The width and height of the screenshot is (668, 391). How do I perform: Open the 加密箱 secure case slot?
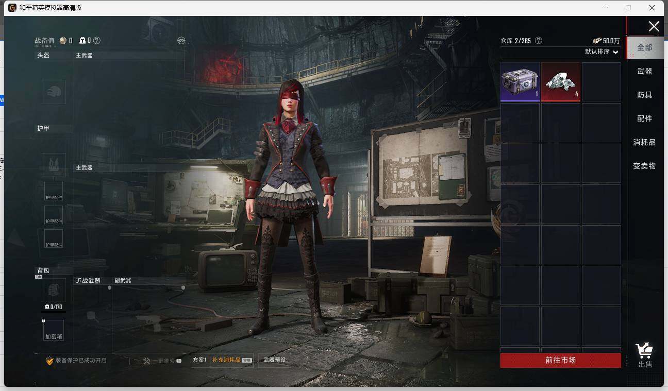click(54, 330)
